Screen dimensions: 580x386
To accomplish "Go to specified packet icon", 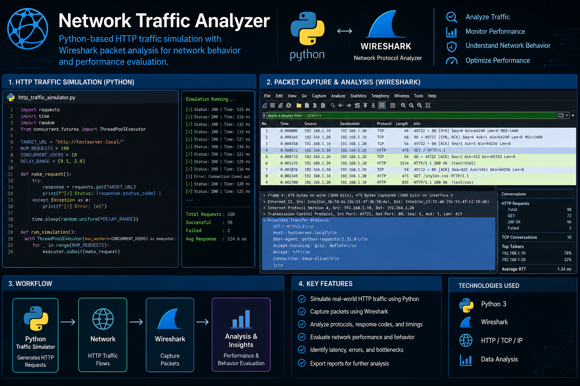I will point(357,106).
